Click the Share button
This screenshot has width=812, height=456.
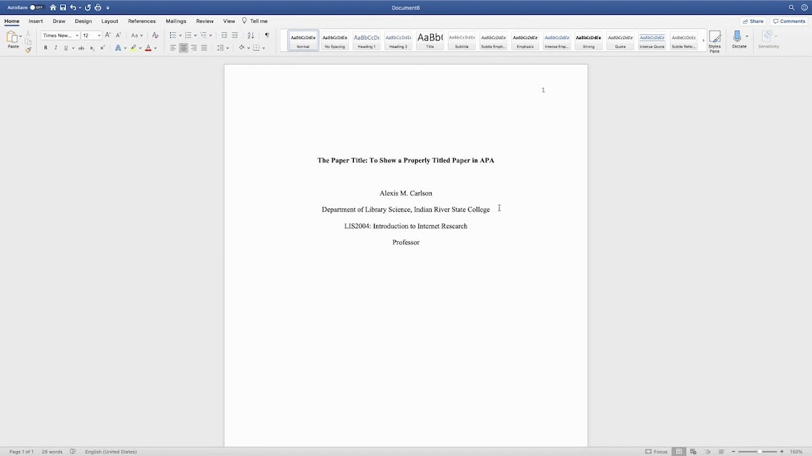pyautogui.click(x=753, y=21)
